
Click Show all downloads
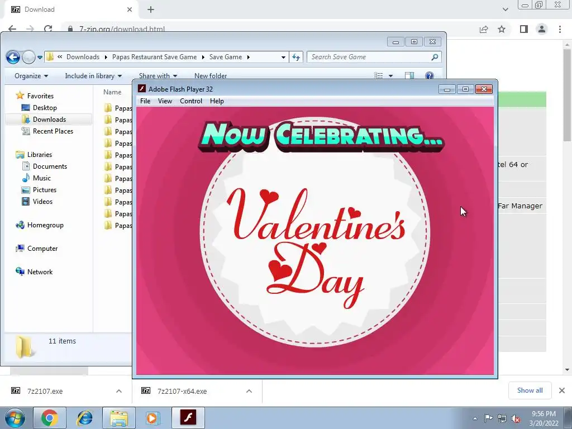(530, 390)
